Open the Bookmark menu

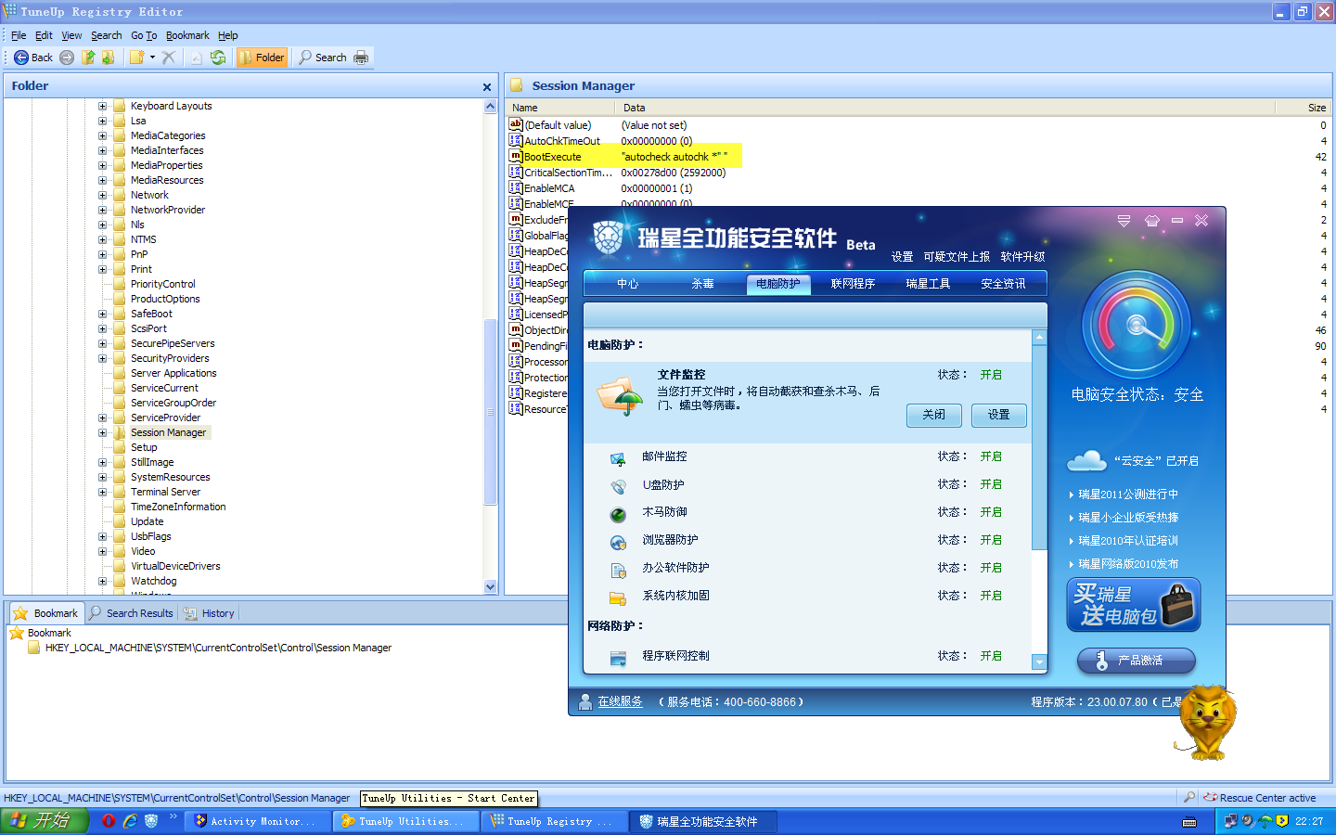pos(187,35)
